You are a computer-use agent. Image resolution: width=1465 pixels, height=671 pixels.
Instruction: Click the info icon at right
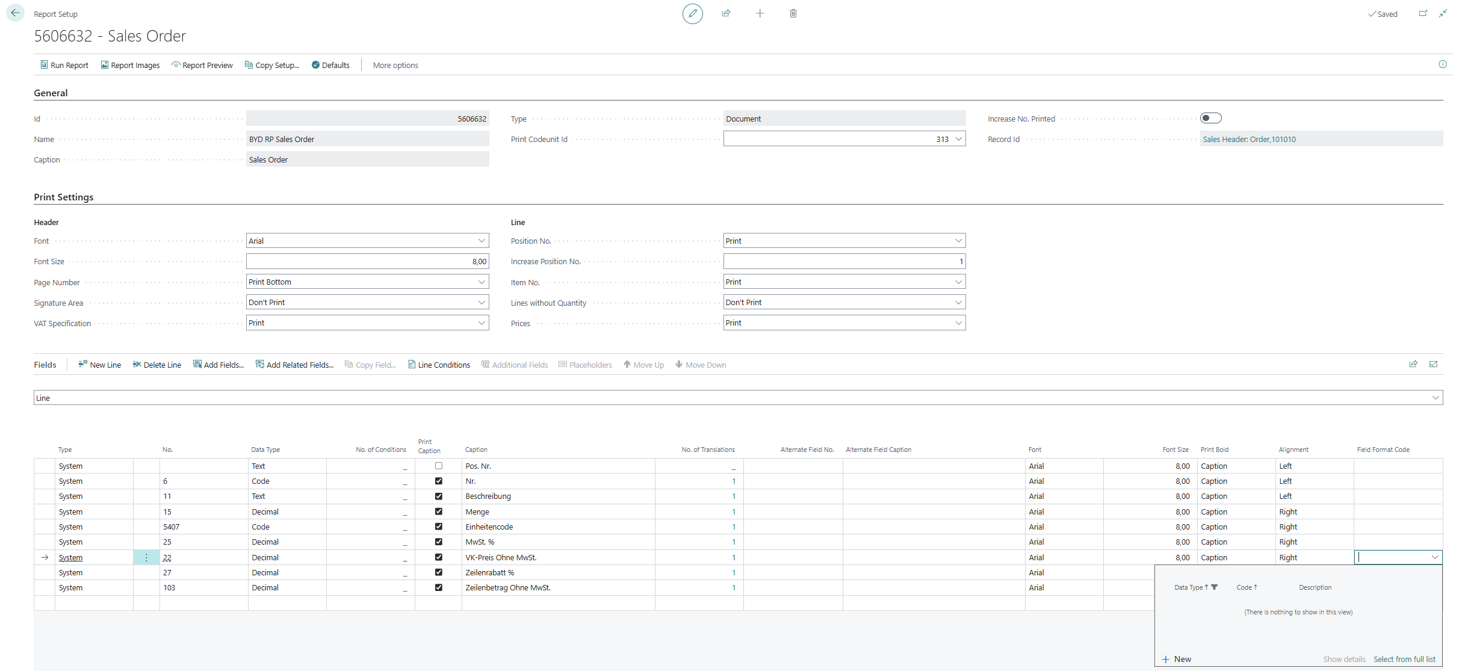tap(1442, 64)
